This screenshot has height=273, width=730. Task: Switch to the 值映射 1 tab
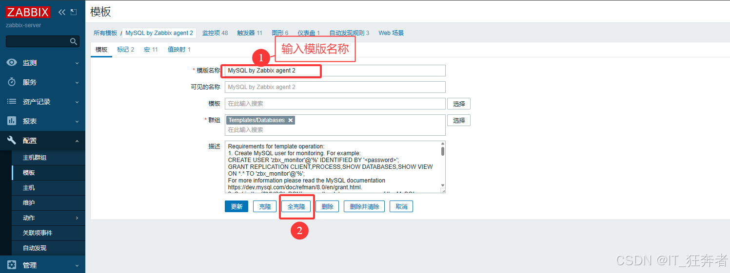coord(179,50)
